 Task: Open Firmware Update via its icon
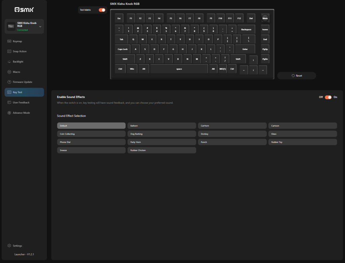click(9, 82)
